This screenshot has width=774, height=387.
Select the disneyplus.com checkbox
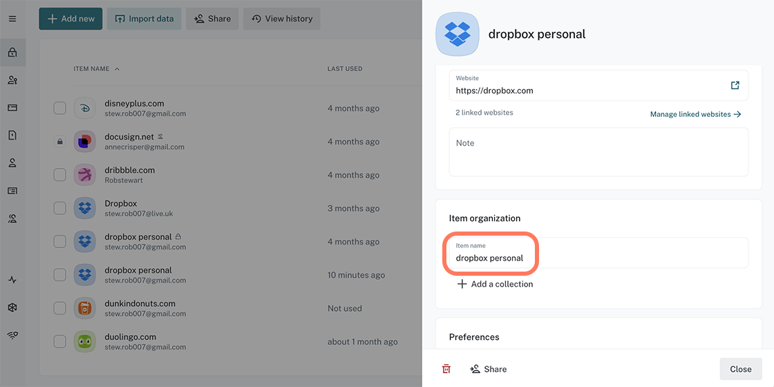[x=60, y=108]
